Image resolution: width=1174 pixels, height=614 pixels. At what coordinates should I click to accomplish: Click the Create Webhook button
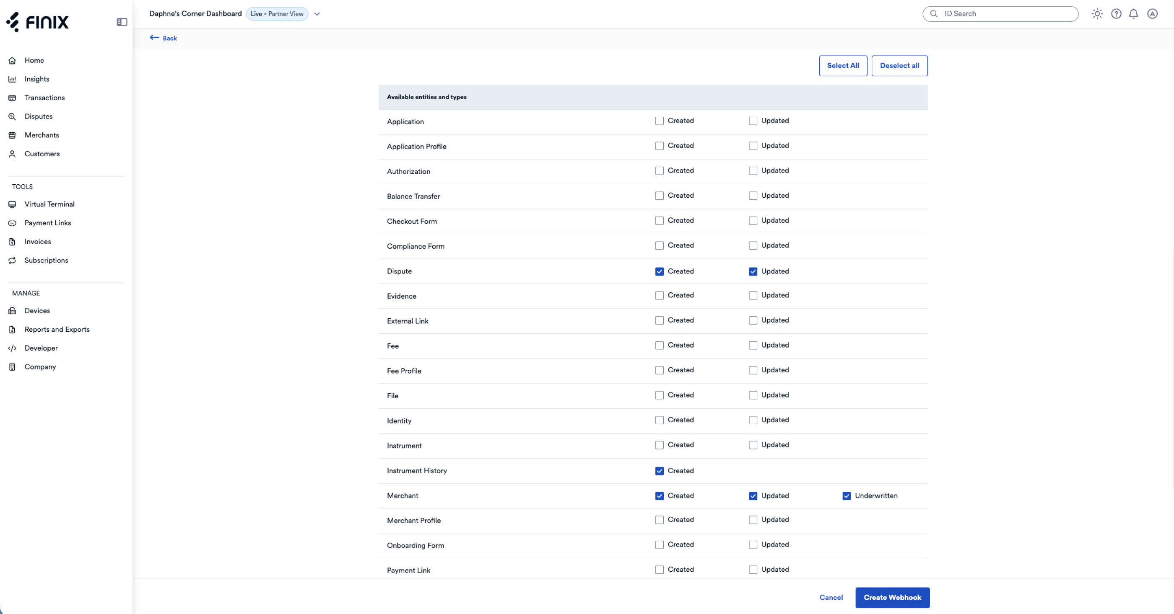(x=892, y=598)
